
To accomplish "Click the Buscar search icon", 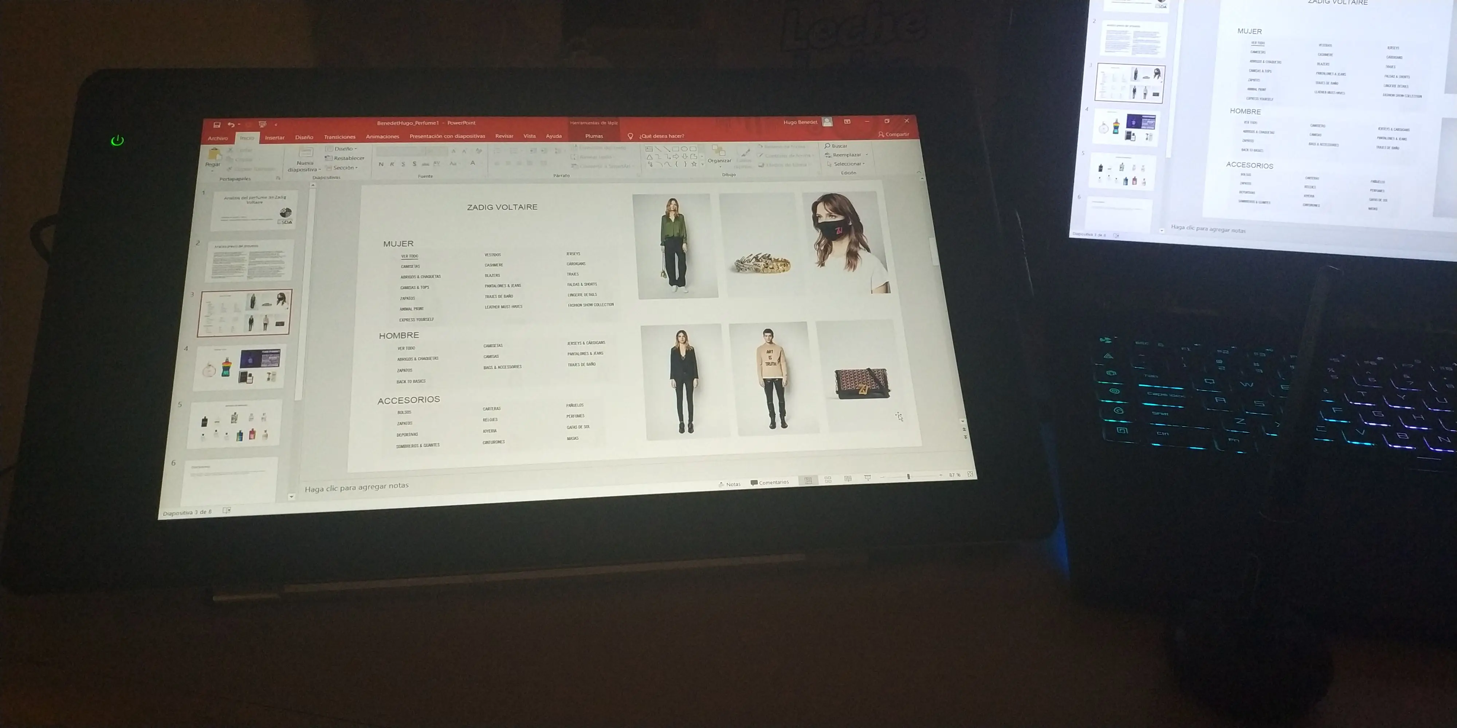I will tap(828, 146).
